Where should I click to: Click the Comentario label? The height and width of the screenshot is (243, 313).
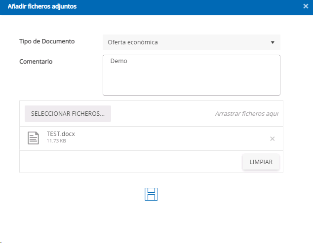click(36, 62)
